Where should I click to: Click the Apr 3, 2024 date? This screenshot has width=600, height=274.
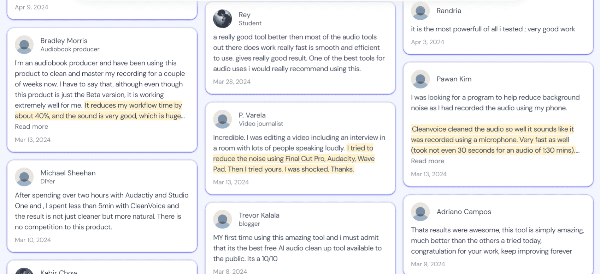point(427,42)
